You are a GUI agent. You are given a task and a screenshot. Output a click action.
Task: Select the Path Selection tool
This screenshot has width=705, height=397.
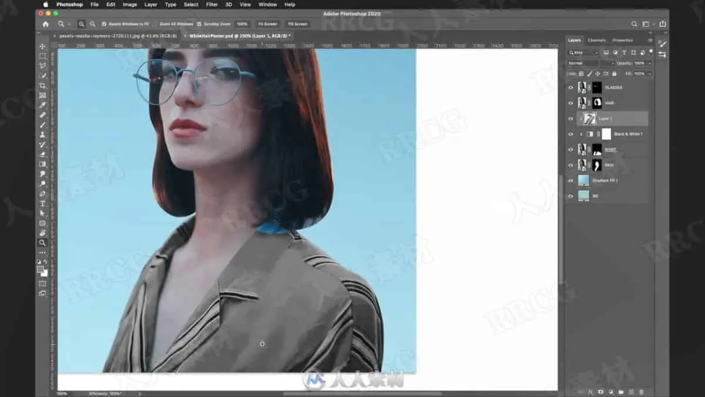(x=42, y=213)
